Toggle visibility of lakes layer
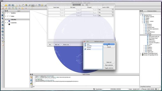The image size is (162, 91). tap(8, 16)
